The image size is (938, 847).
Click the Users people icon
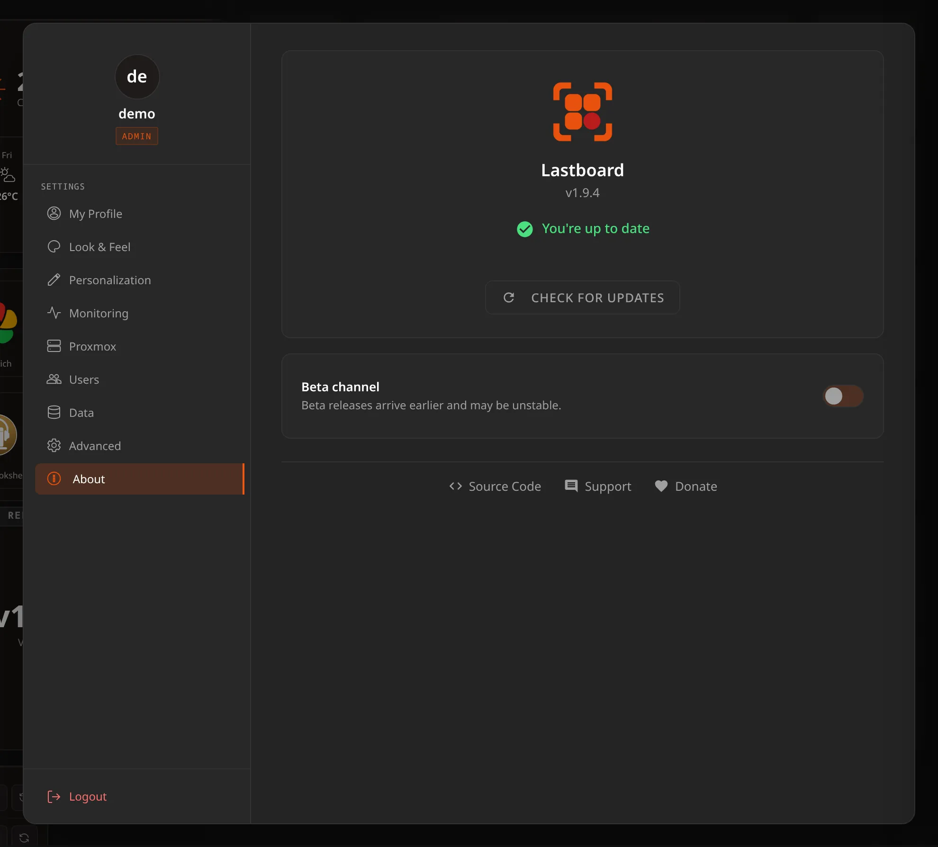pos(54,379)
